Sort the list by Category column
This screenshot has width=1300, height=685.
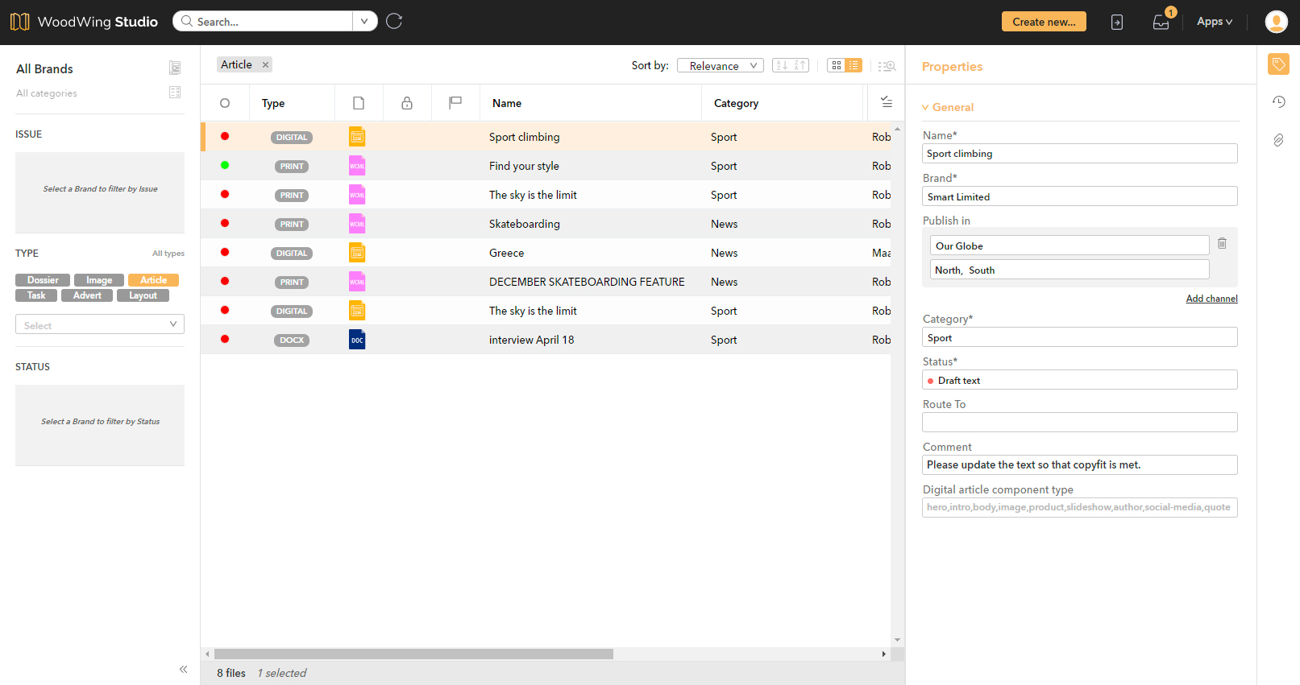736,103
